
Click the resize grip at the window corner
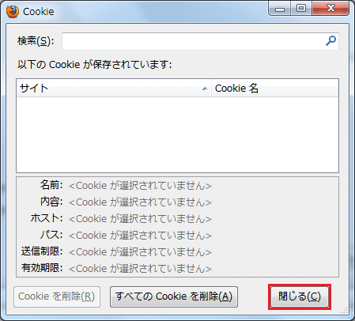(x=344, y=310)
